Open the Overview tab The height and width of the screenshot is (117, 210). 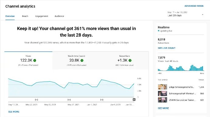click(10, 16)
